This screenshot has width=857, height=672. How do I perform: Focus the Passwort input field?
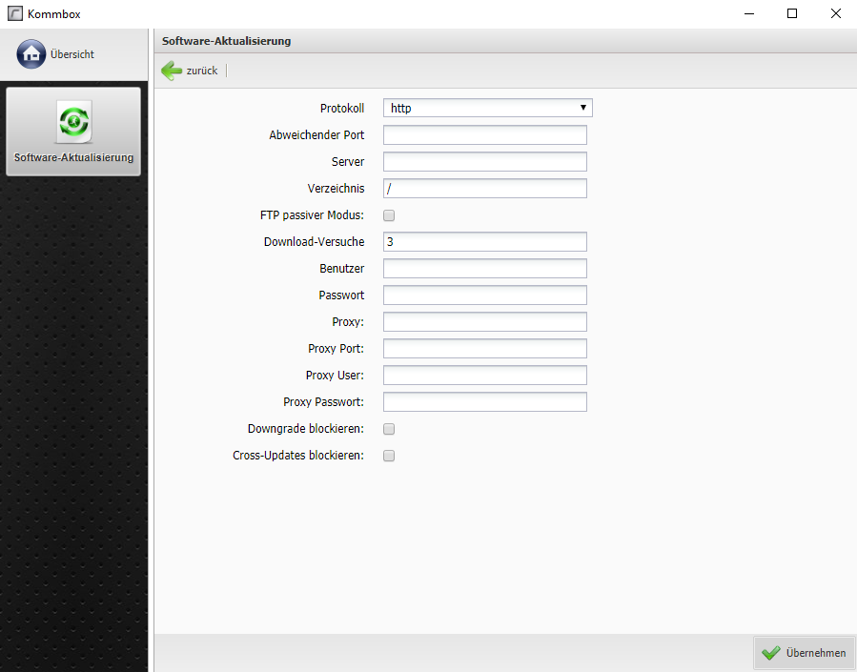click(x=484, y=295)
